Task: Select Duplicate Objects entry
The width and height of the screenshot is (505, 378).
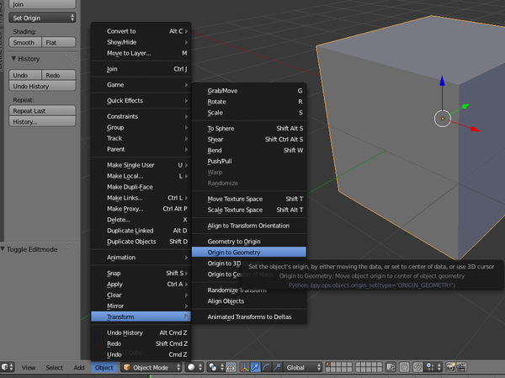Action: tap(141, 242)
